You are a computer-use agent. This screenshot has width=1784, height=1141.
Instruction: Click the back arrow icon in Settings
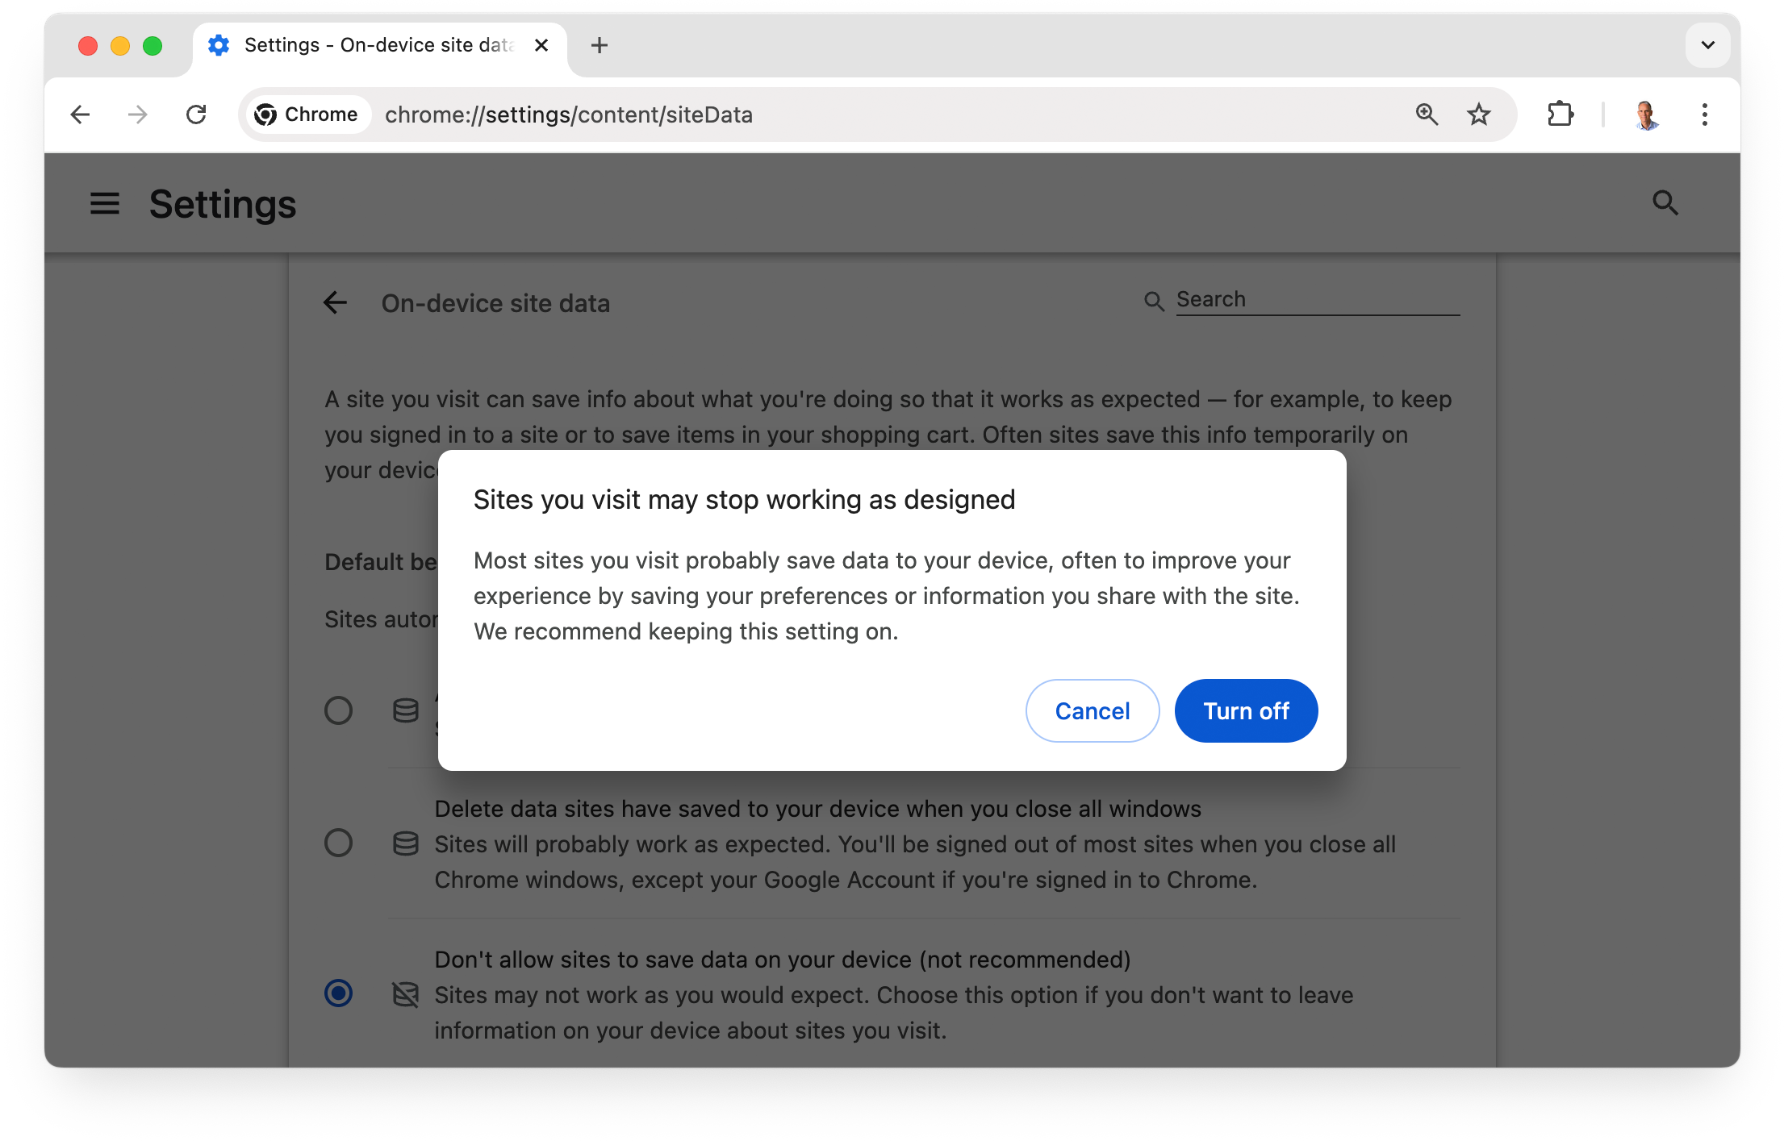[x=336, y=302]
